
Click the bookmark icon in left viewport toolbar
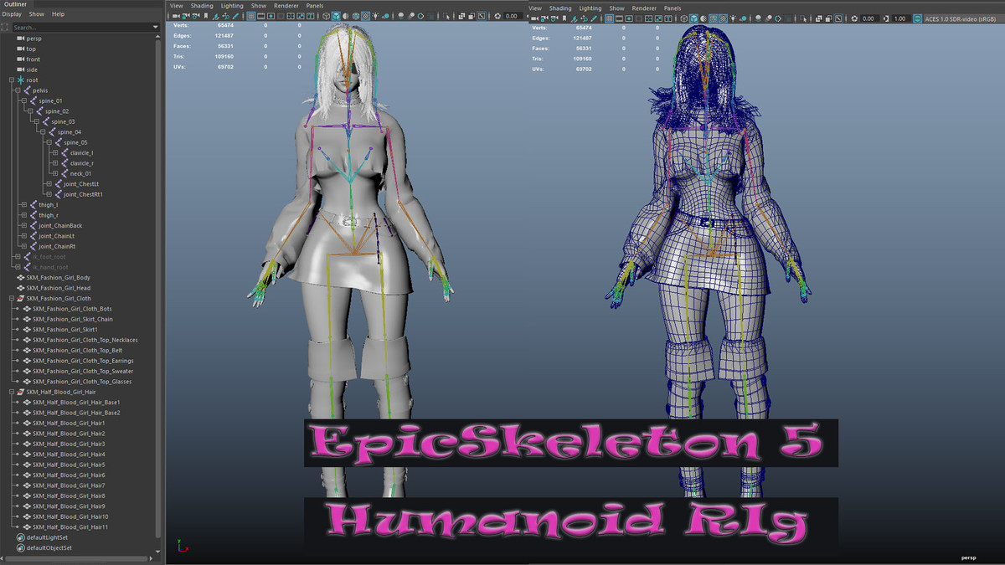click(205, 17)
